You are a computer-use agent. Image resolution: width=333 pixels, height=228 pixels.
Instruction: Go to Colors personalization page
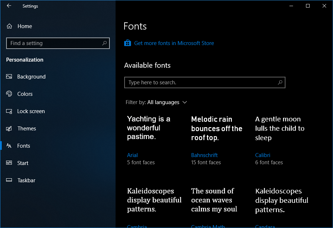click(x=25, y=94)
